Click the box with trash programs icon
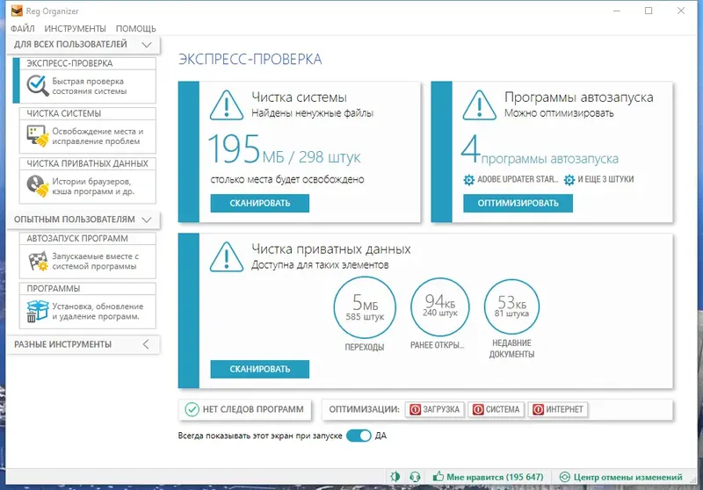Viewport: 703px width, 490px height. click(37, 311)
